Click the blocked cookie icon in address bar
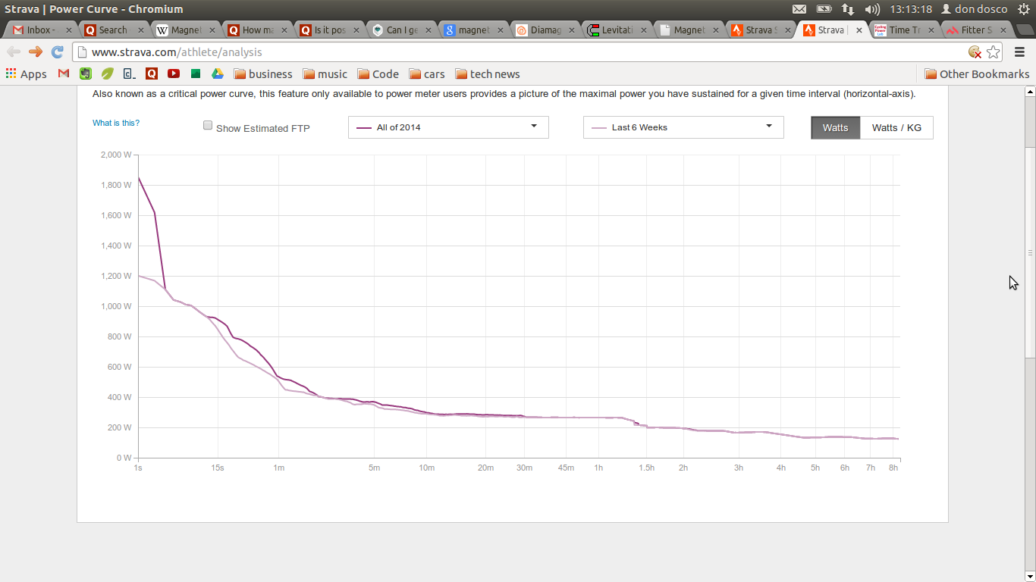 click(975, 52)
